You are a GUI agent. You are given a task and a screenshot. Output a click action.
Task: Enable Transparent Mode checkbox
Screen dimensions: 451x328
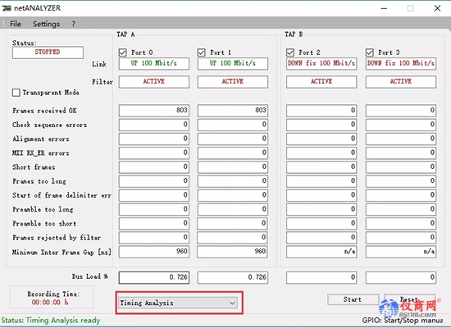coord(16,93)
